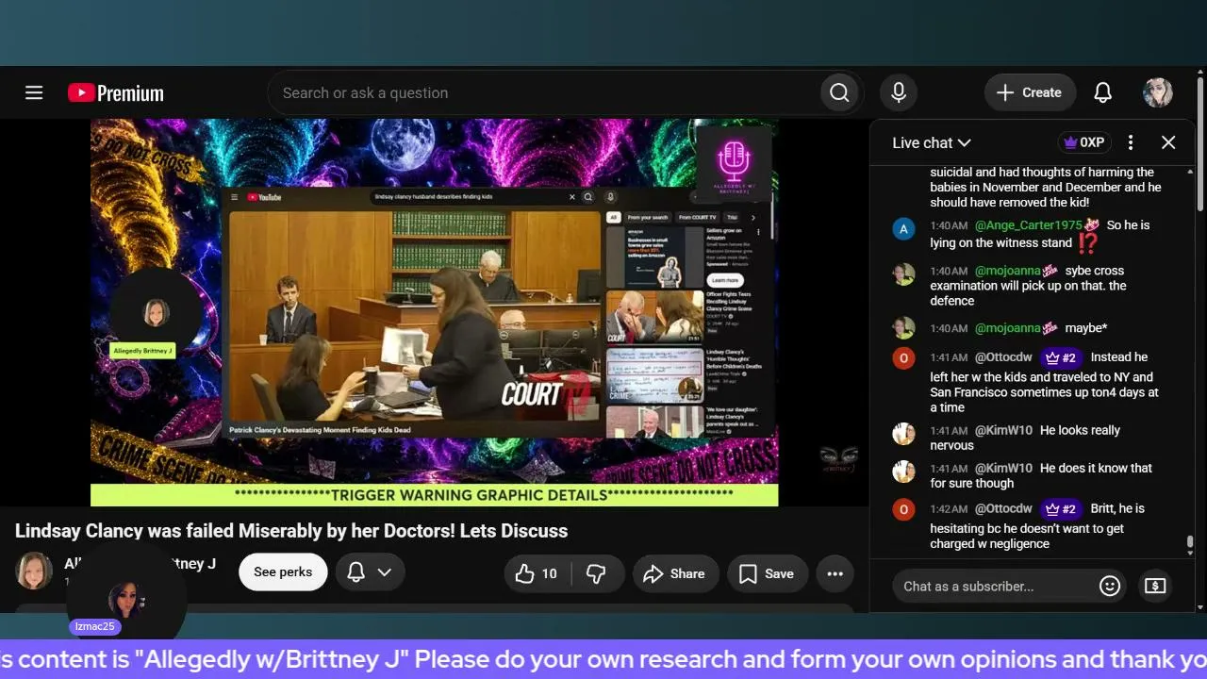Open live chat more options menu
The image size is (1207, 679).
tap(1131, 142)
